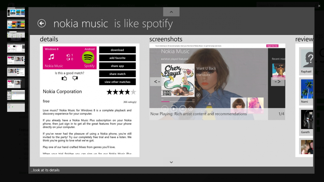The width and height of the screenshot is (324, 182).
Task: Click the play button in screenshot
Action: point(174,109)
